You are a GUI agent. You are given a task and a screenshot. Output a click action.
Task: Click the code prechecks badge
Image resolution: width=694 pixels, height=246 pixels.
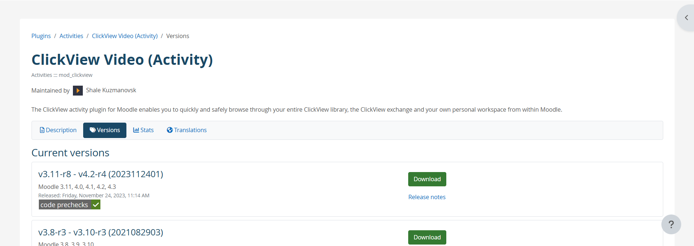70,205
